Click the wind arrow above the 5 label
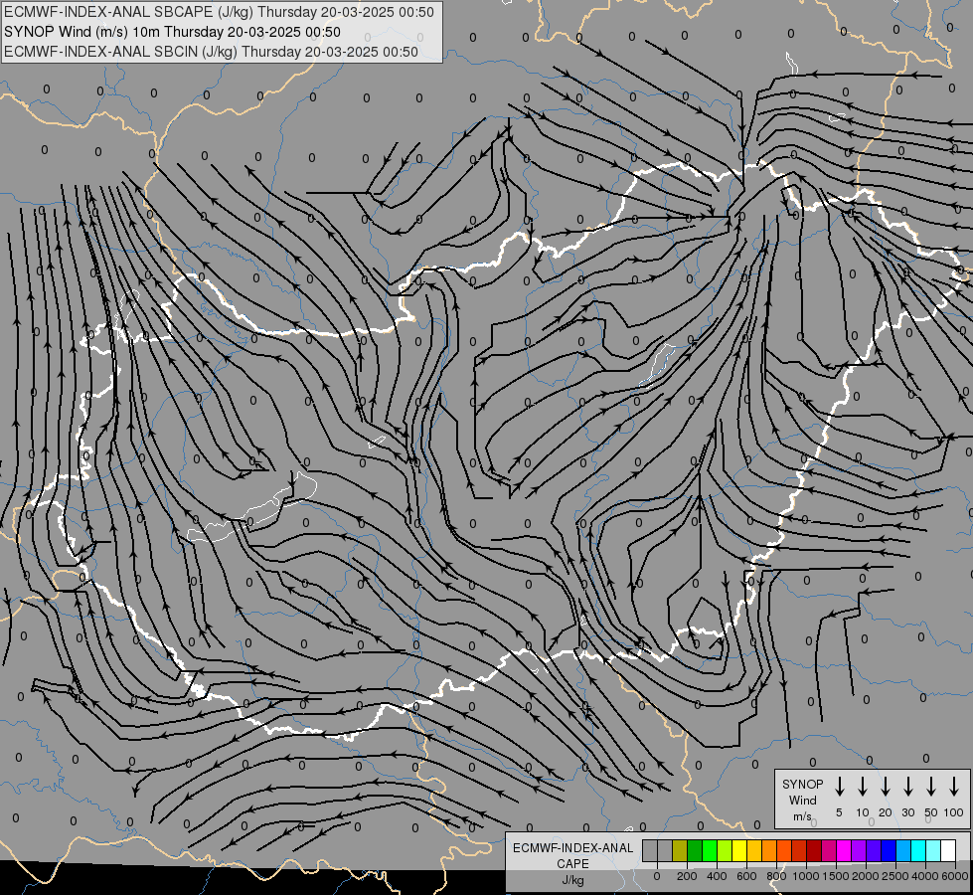This screenshot has height=895, width=973. 839,787
